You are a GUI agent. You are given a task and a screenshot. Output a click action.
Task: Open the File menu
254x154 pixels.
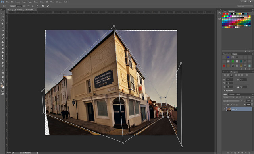click(x=8, y=2)
